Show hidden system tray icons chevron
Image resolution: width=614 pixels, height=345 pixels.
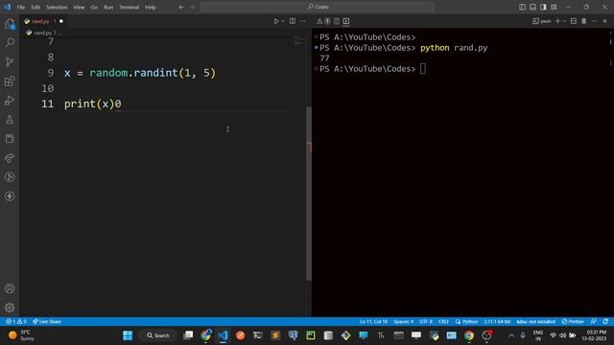511,335
